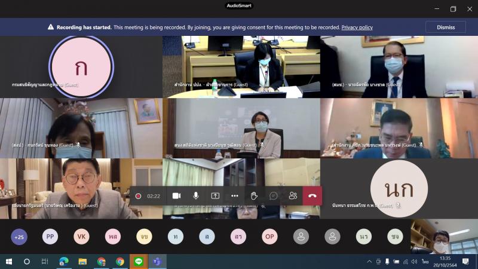The height and width of the screenshot is (269, 478).
Task: Select the (สมช.) masked man video tile
Action: click(399, 67)
